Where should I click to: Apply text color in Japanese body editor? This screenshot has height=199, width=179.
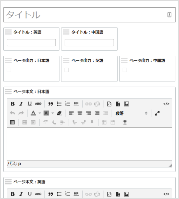tap(33, 113)
